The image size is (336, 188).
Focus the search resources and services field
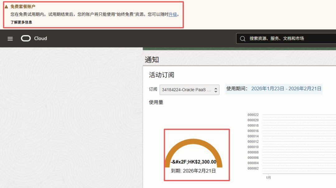(286, 38)
